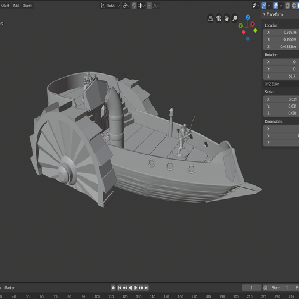
Task: Switch perspective/orthographic grid icon
Action: coord(211,18)
